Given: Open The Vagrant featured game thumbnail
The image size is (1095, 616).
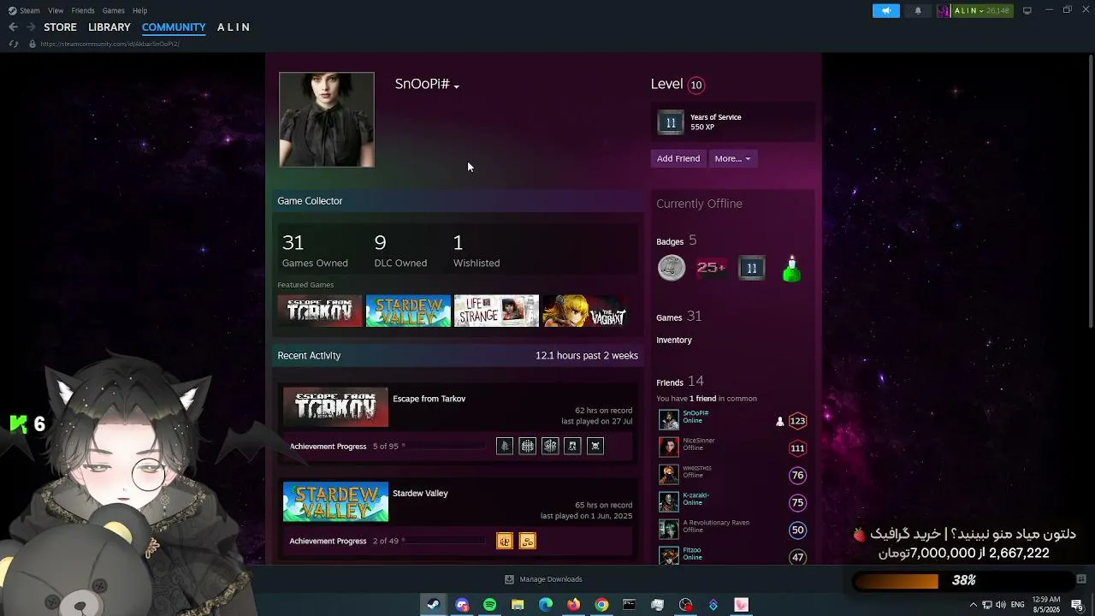Looking at the screenshot, I should tap(585, 311).
